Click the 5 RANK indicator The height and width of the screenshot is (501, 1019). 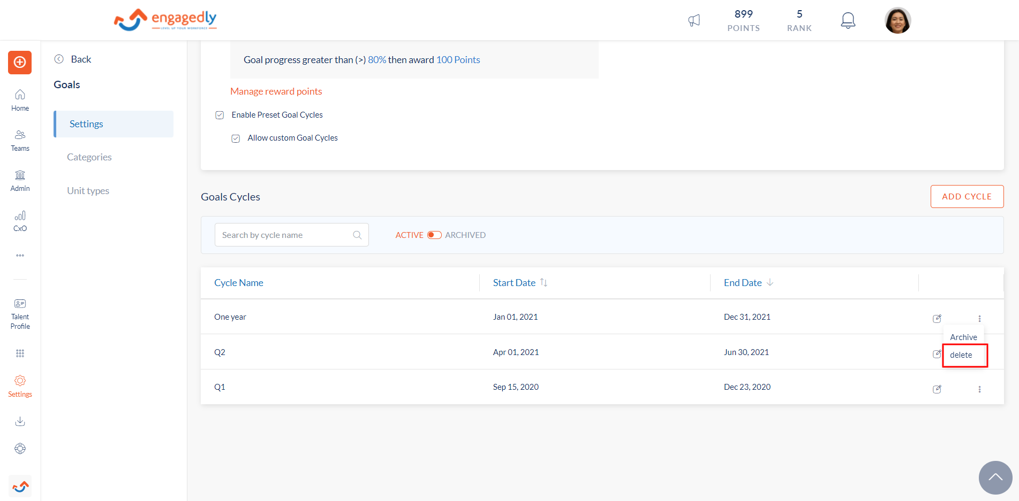(x=799, y=20)
